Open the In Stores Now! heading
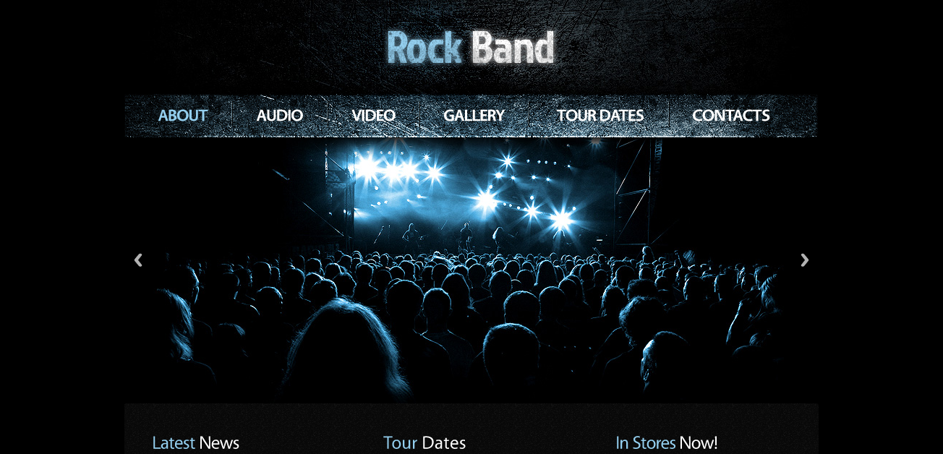Viewport: 943px width, 454px height. (x=667, y=442)
